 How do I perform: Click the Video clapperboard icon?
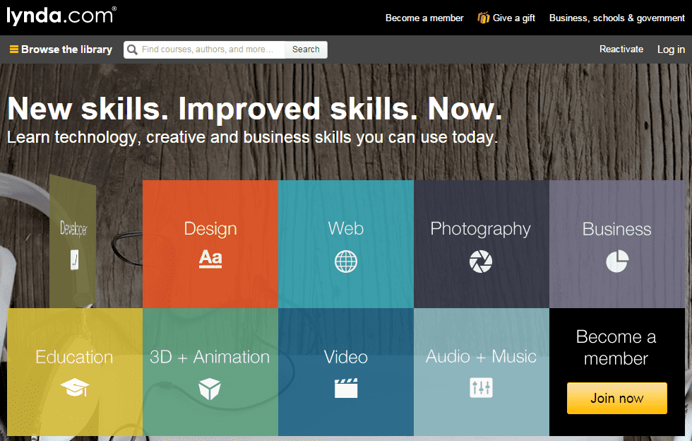[x=346, y=388]
